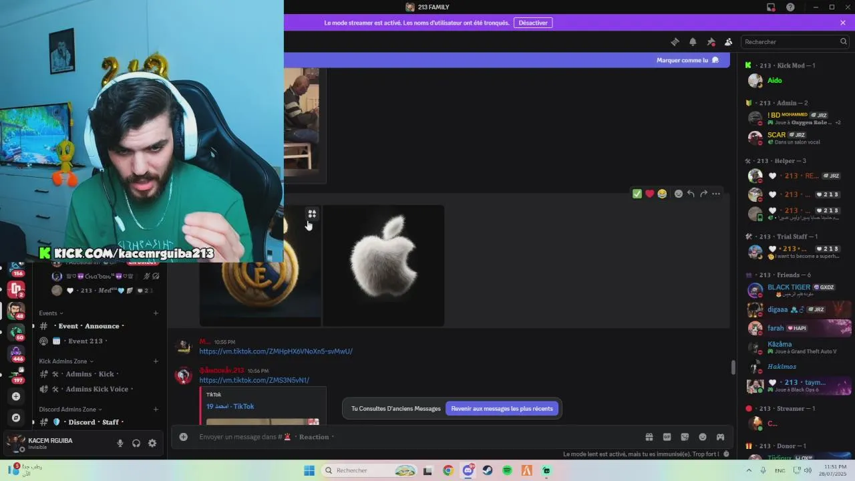
Task: Open the apps game controller icon
Action: click(x=720, y=437)
